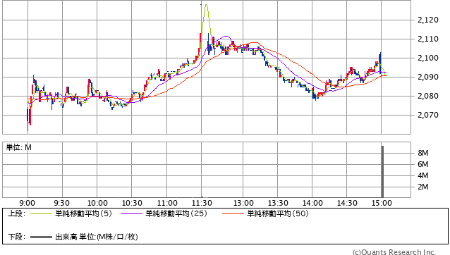Click the 単純移動平均(25) legend entry
This screenshot has height=255, width=450.
coord(176,213)
